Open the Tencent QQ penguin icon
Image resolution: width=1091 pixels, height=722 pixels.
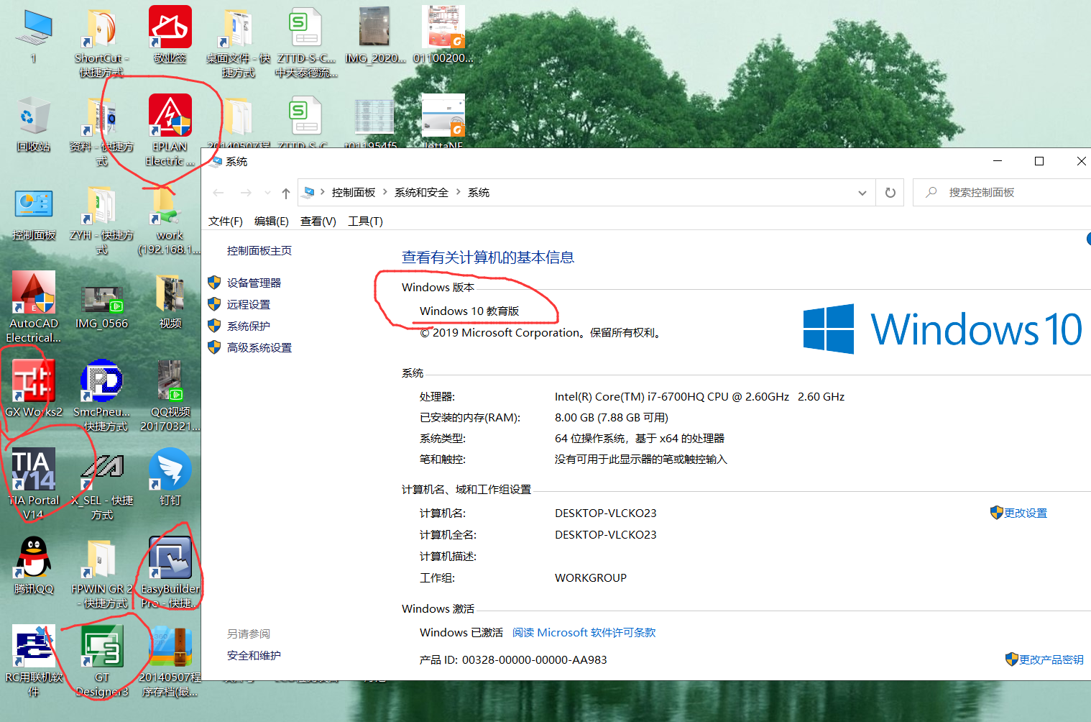tap(33, 559)
